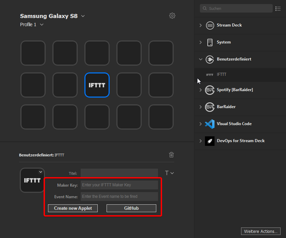Expand the Visual Studio Code category
The height and width of the screenshot is (238, 286).
[201, 124]
